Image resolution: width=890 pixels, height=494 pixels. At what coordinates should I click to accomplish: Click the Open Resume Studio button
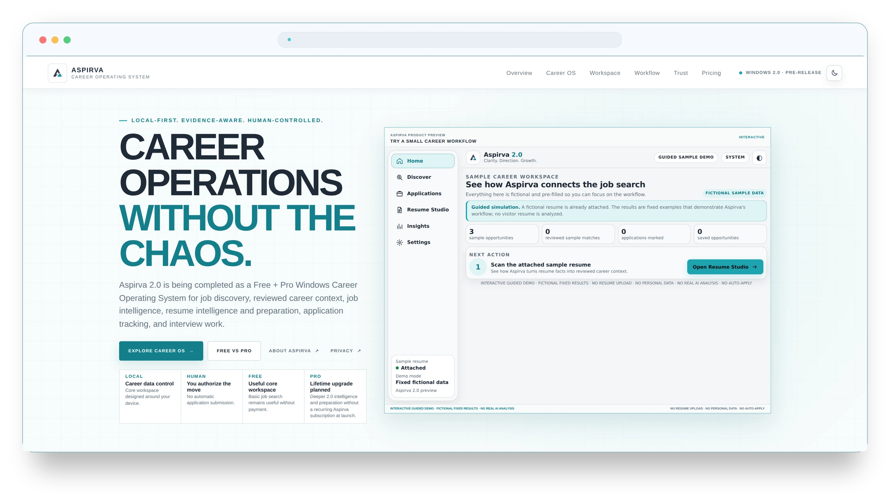click(725, 267)
